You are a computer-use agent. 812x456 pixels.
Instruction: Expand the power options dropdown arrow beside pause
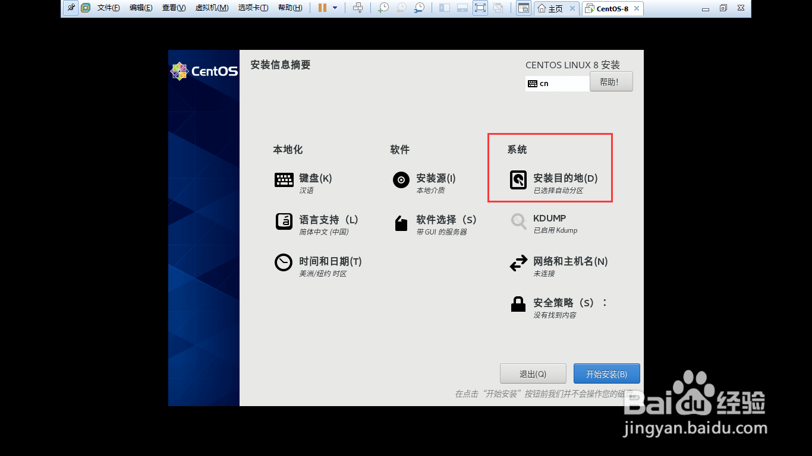coord(335,8)
